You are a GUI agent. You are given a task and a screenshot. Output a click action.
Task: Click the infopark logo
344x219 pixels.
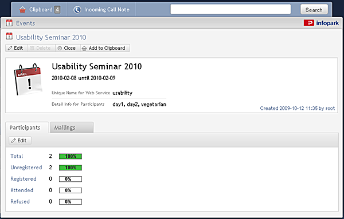point(321,23)
